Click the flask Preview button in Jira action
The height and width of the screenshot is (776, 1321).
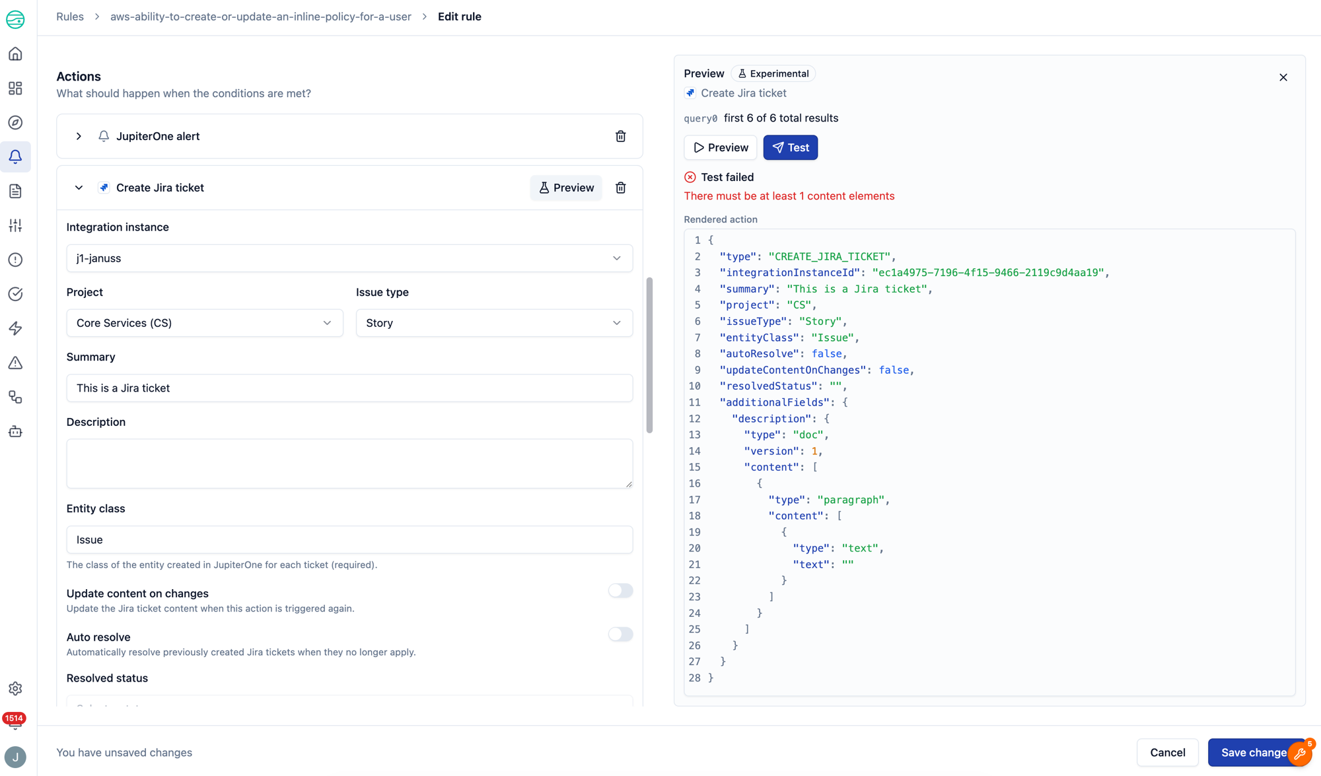[x=566, y=188]
